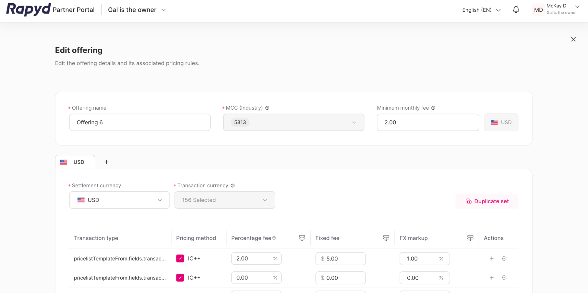Click the Offering name input field

(x=140, y=122)
